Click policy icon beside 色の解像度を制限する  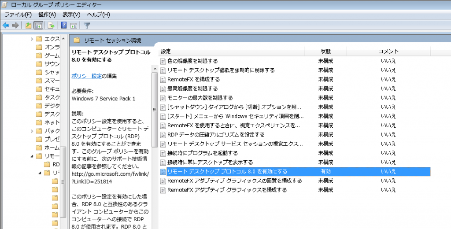click(163, 61)
